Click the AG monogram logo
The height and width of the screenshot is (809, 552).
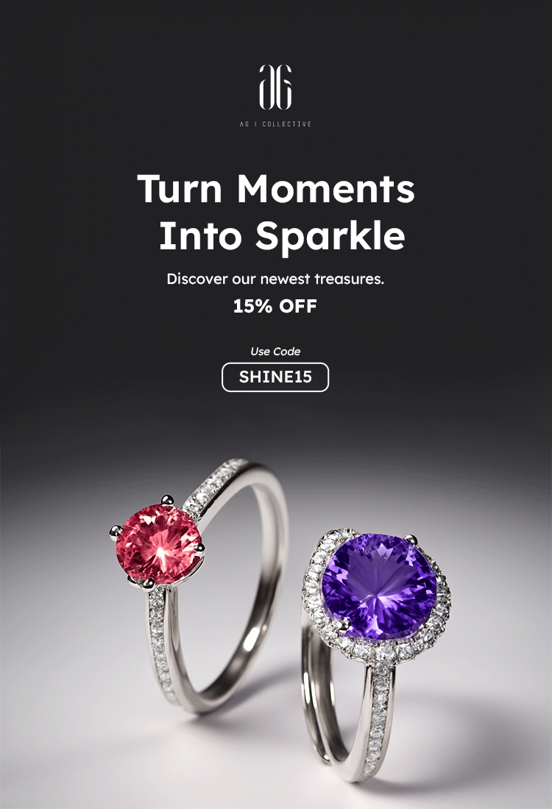275,88
